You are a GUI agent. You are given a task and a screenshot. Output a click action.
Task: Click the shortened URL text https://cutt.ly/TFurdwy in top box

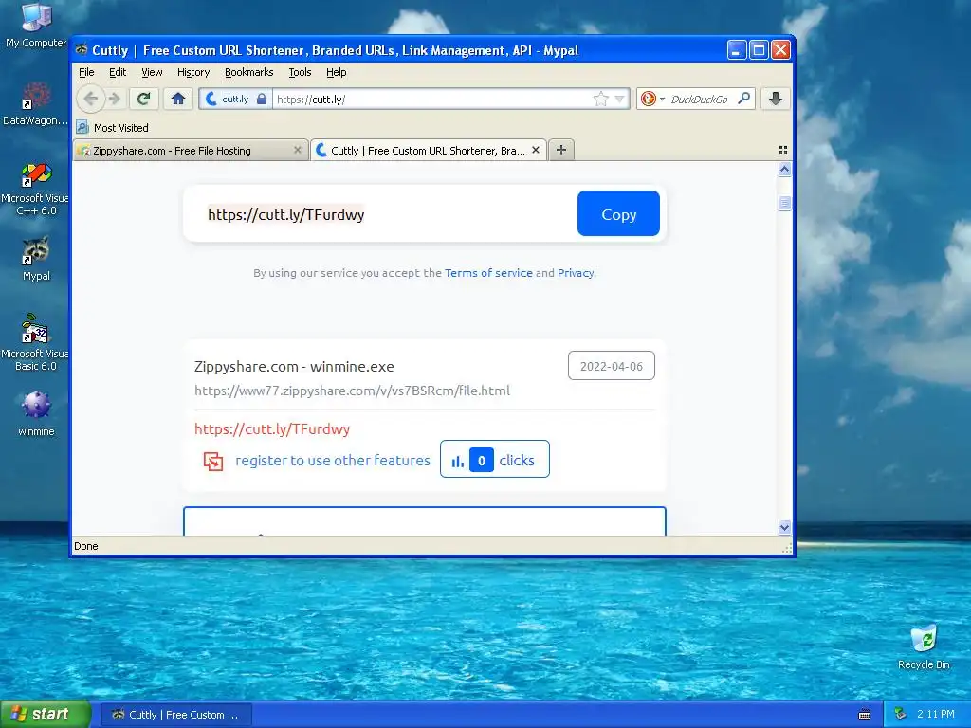(x=286, y=215)
